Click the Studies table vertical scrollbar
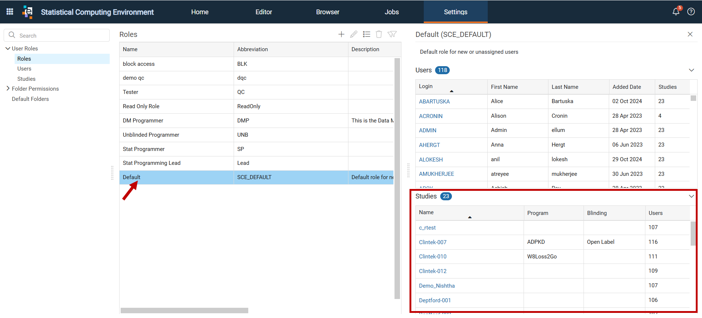Viewport: 702px width, 318px height. [693, 233]
